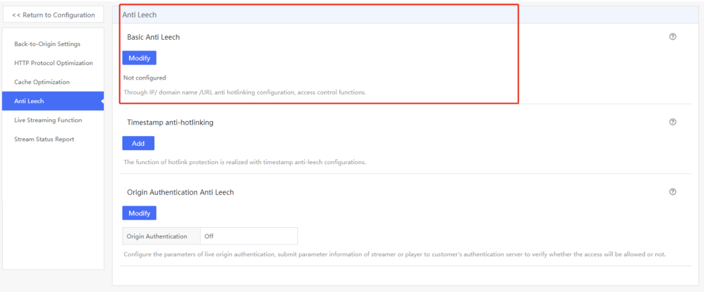Click help icon beside Basic Anti Leech

672,37
